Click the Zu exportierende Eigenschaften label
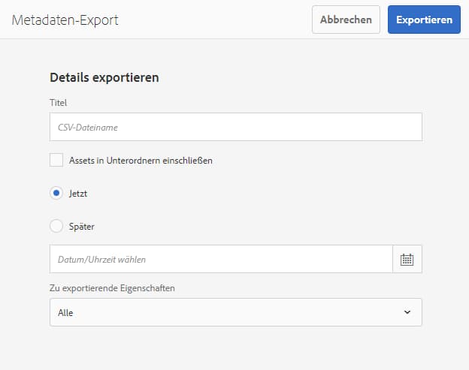Screen dimensions: 469x370 [112, 288]
